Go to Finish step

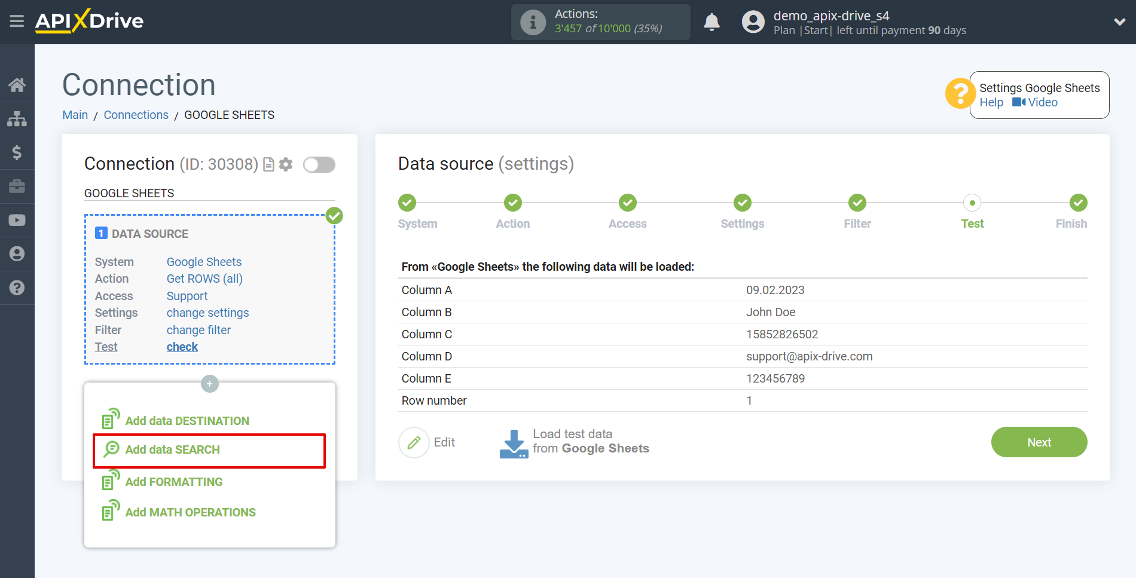click(x=1078, y=203)
